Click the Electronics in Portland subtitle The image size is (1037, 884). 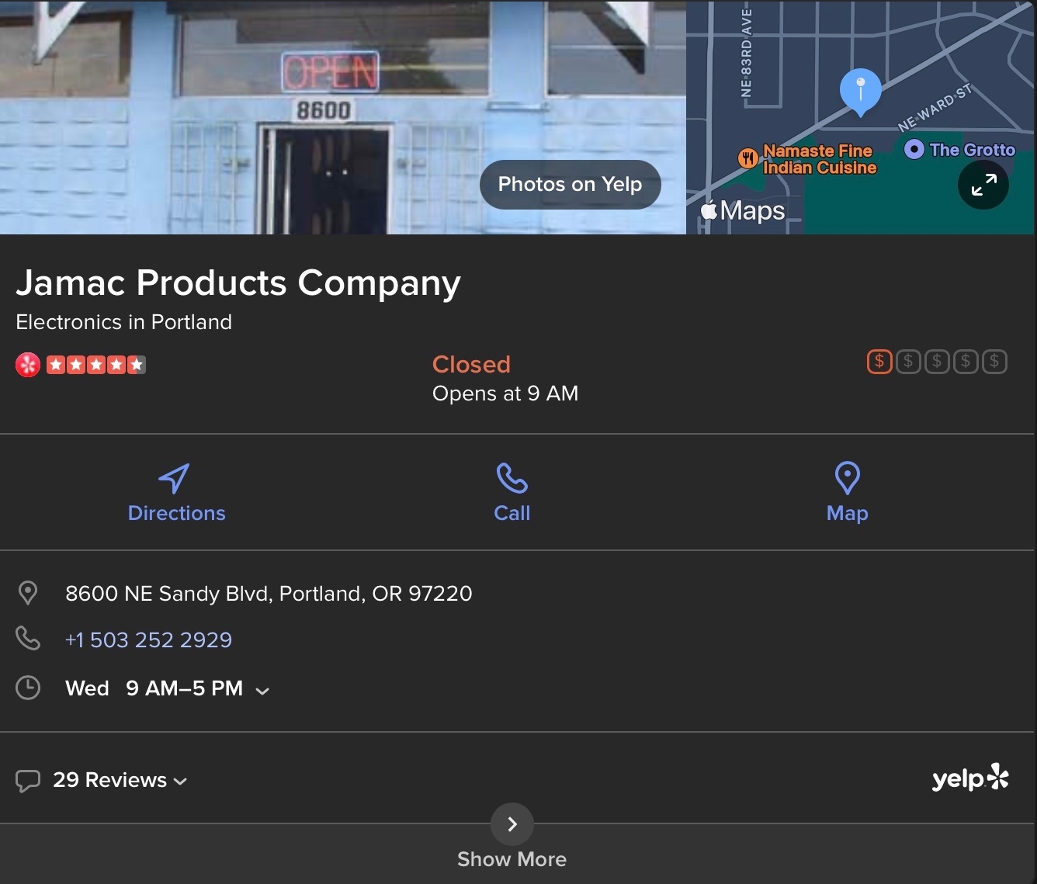click(x=124, y=322)
